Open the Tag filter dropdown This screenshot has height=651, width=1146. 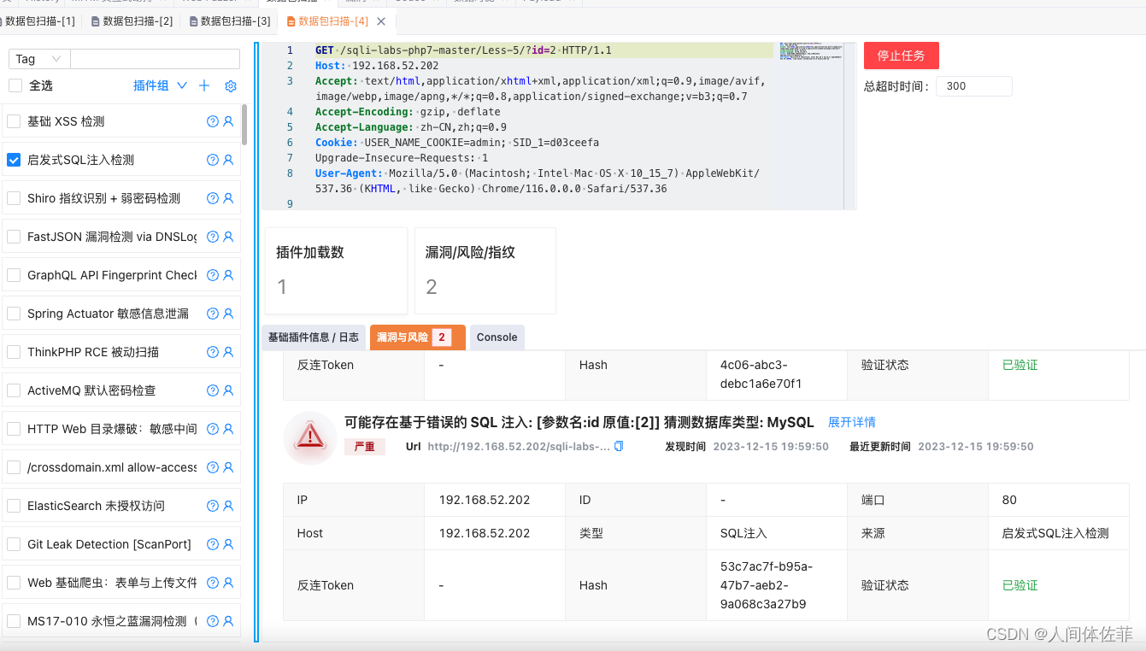click(x=39, y=59)
